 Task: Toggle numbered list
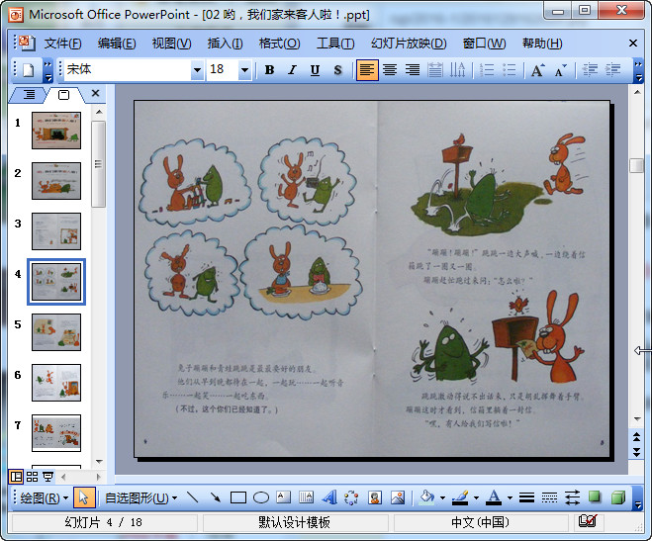click(487, 70)
